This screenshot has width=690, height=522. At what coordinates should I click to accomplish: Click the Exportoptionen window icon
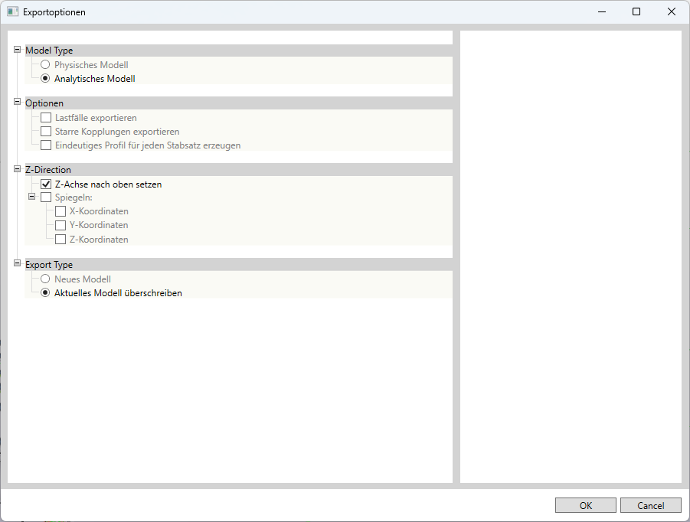pyautogui.click(x=13, y=12)
